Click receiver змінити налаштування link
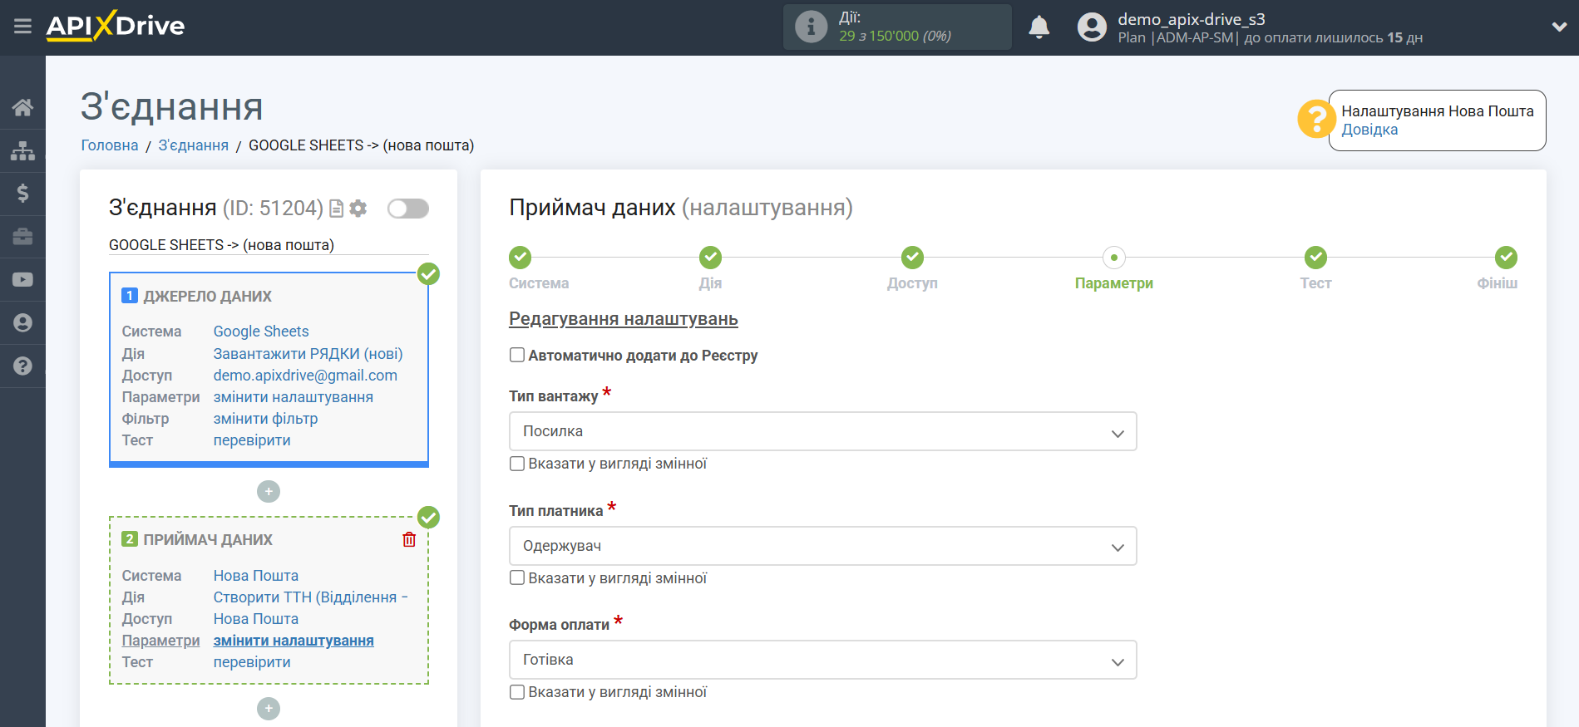Viewport: 1579px width, 727px height. point(294,641)
